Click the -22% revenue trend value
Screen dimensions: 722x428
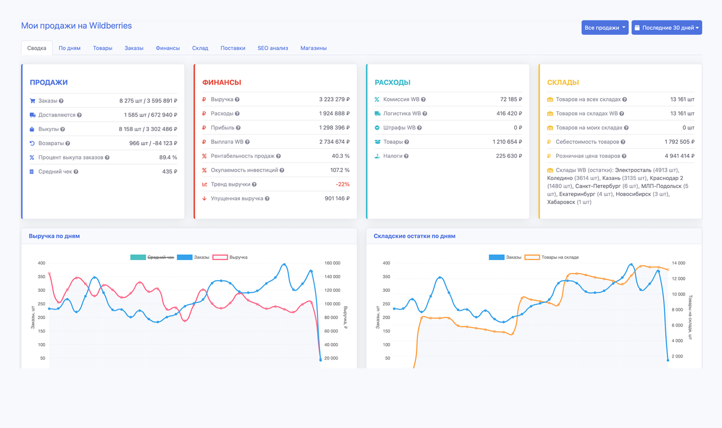[342, 185]
